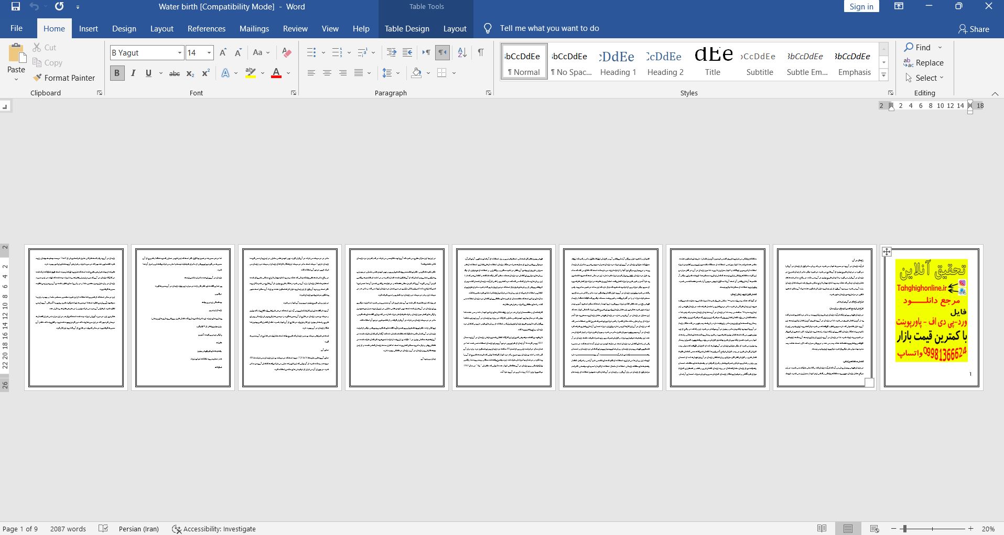Apply the red font color
This screenshot has width=1004, height=535.
click(x=276, y=73)
